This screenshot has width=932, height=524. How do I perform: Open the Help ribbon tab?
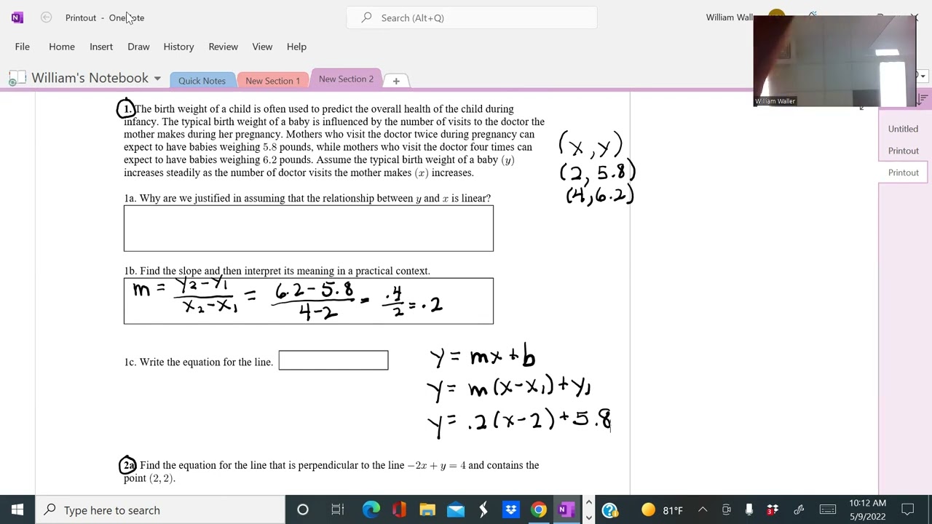[296, 47]
